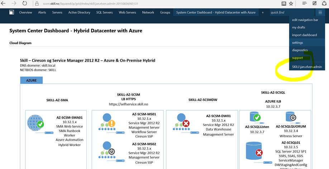Open the Servers navigation item
The width and height of the screenshot is (329, 169).
[57, 13]
